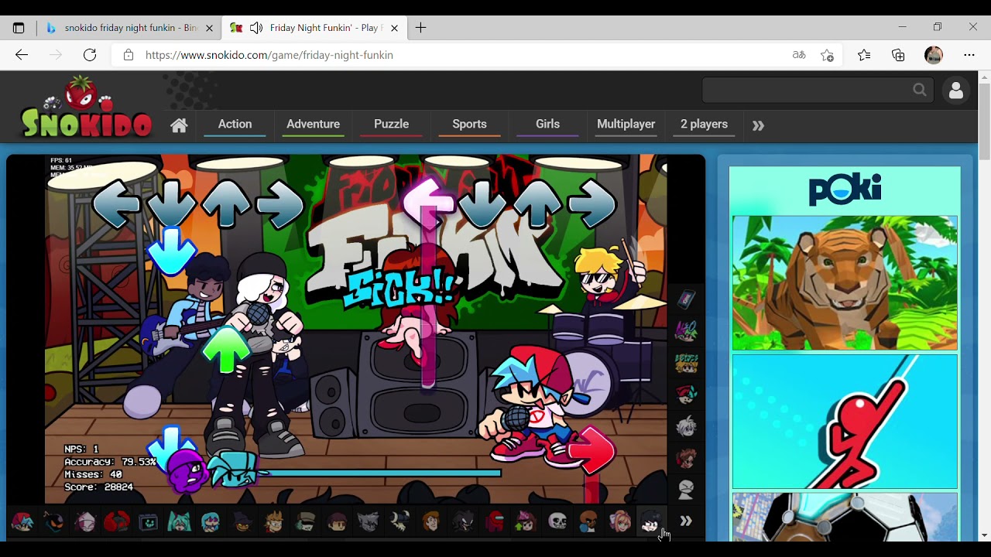Pick the Hatsune Miku teal-hair mod icon

pos(179,522)
